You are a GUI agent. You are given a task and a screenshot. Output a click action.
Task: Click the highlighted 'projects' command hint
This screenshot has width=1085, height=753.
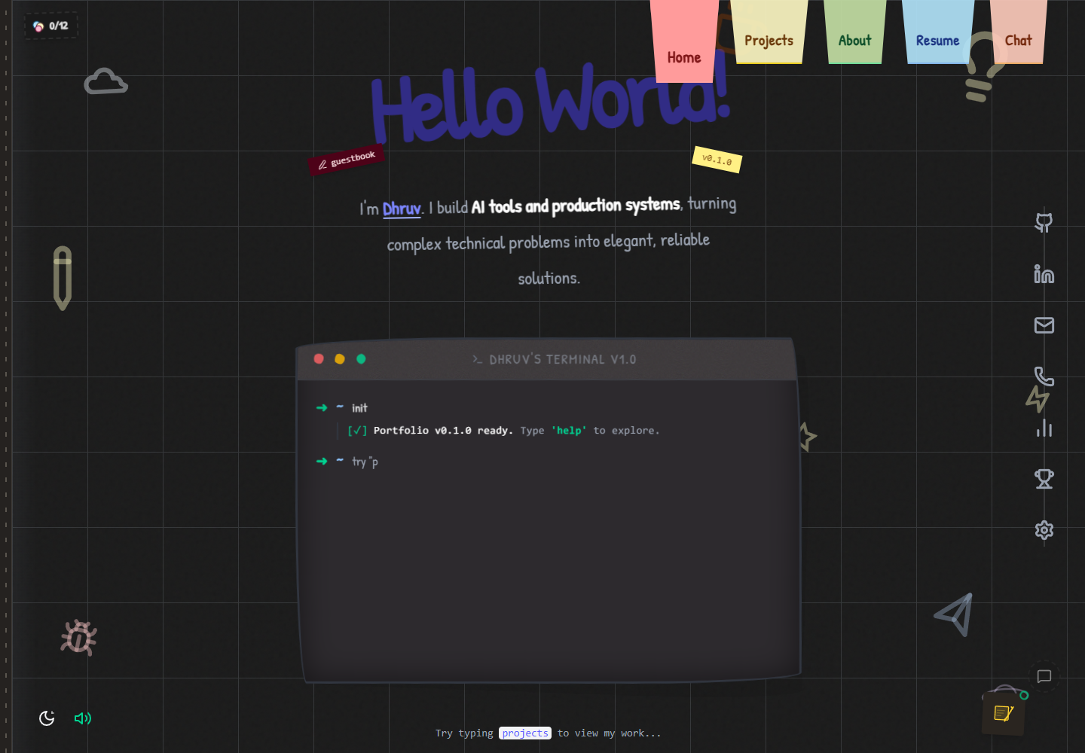point(525,733)
